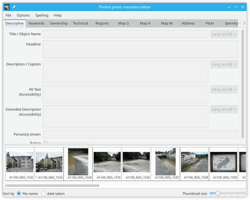Select thumbnail A1100_IMG_1534
The height and width of the screenshot is (200, 250).
tap(78, 164)
